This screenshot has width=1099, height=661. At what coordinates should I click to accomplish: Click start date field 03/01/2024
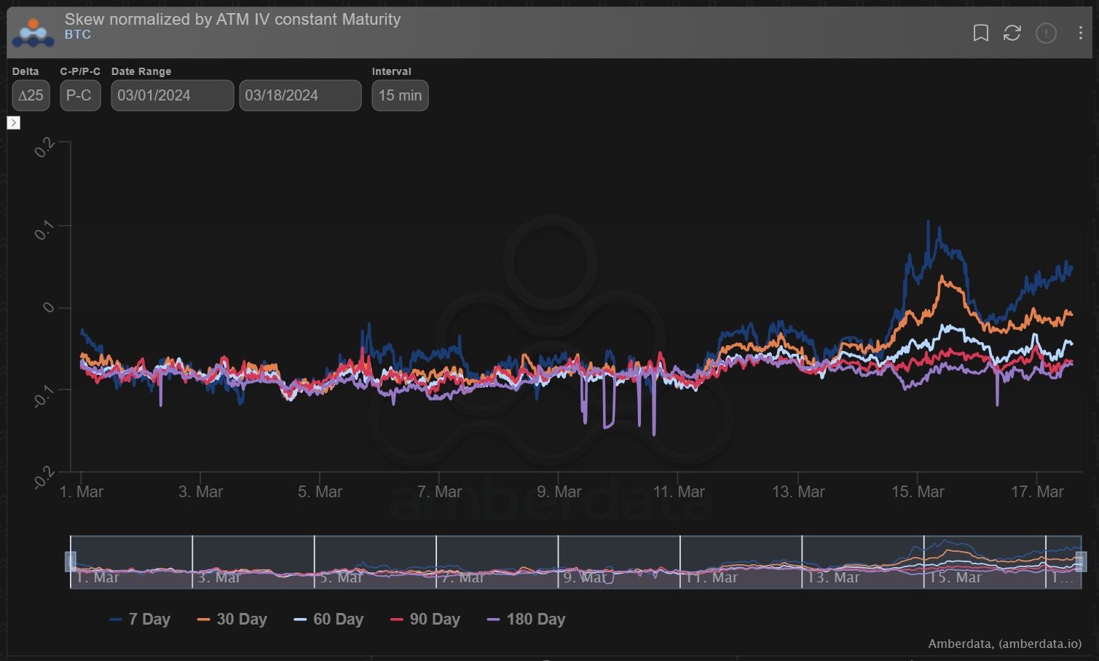[172, 95]
